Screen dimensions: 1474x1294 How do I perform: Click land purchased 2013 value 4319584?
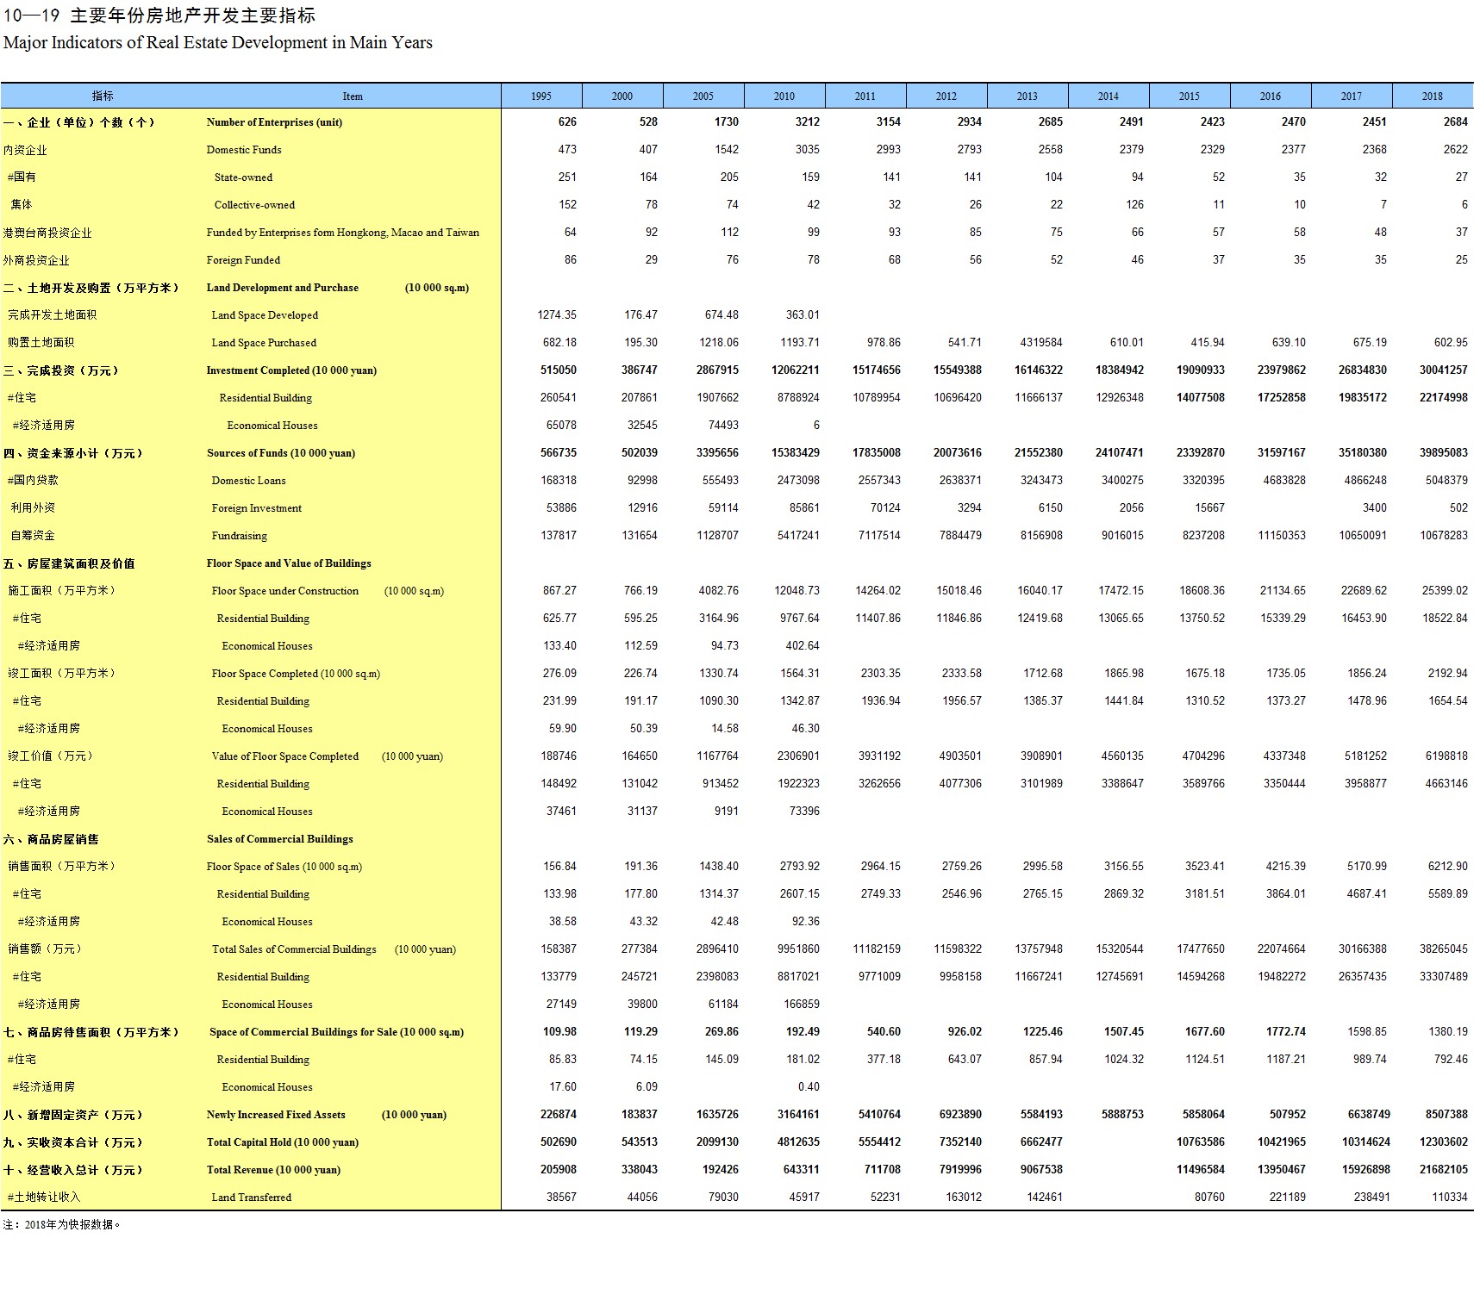click(x=1041, y=343)
